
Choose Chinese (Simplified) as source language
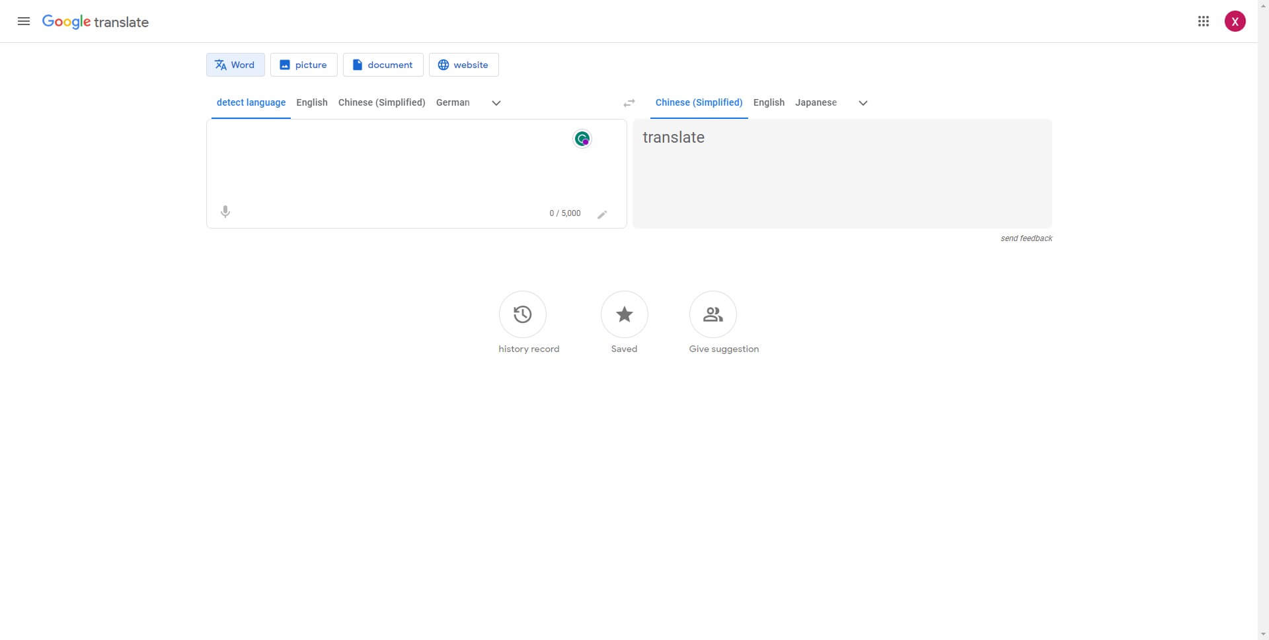coord(382,102)
